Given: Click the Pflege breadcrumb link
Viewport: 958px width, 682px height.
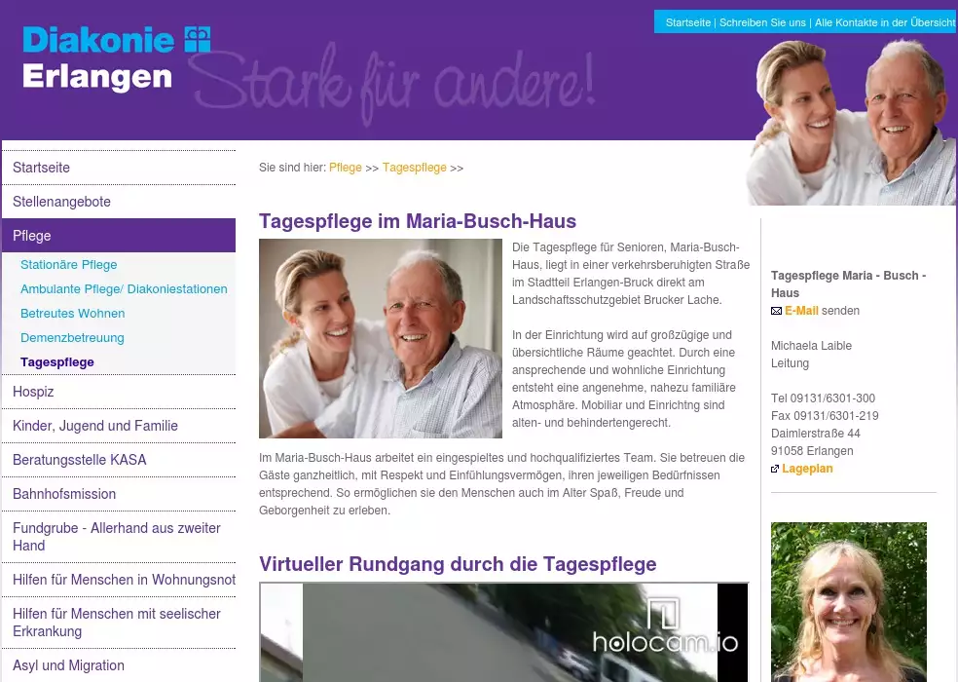Looking at the screenshot, I should point(345,168).
